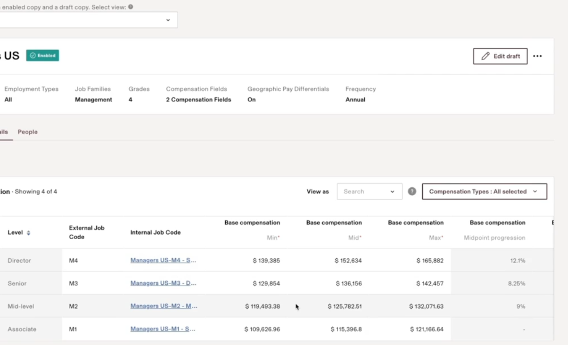This screenshot has height=345, width=568.
Task: Click the help question mark icon near View as
Action: pos(412,192)
